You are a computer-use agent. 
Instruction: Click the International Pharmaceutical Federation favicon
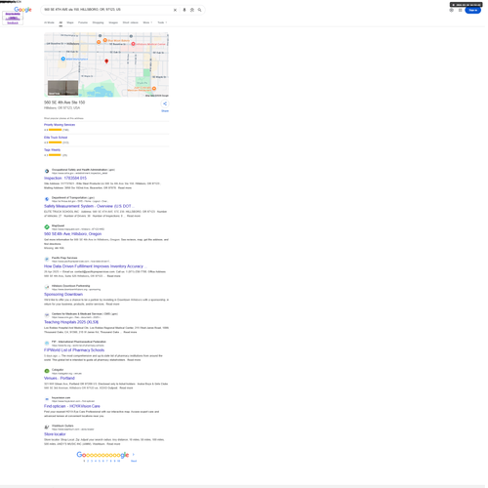[x=47, y=344]
